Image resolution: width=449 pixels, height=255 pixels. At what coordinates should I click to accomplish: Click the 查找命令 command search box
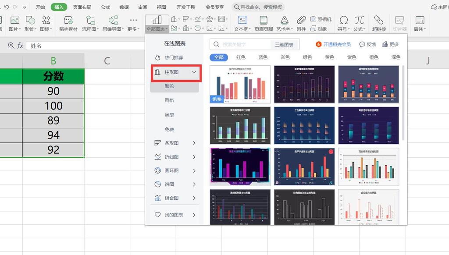pos(258,7)
